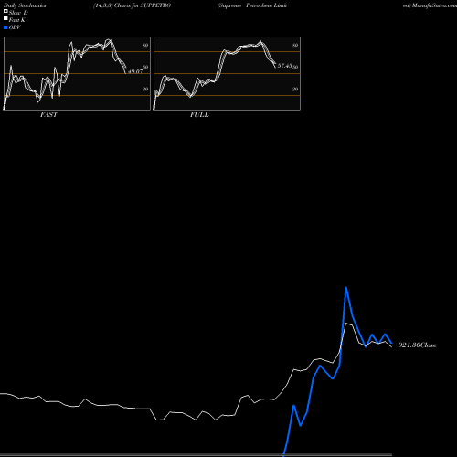Click the 49.07 value in FAST chart
457x457 pixels.
(x=135, y=71)
